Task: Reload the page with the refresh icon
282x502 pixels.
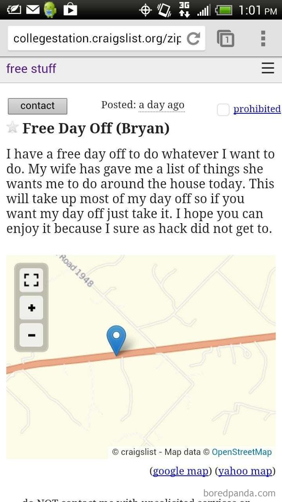Action: [194, 38]
